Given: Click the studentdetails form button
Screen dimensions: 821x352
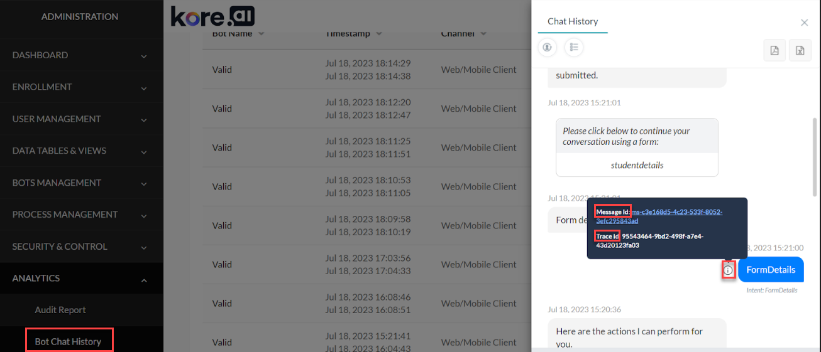Looking at the screenshot, I should click(637, 166).
